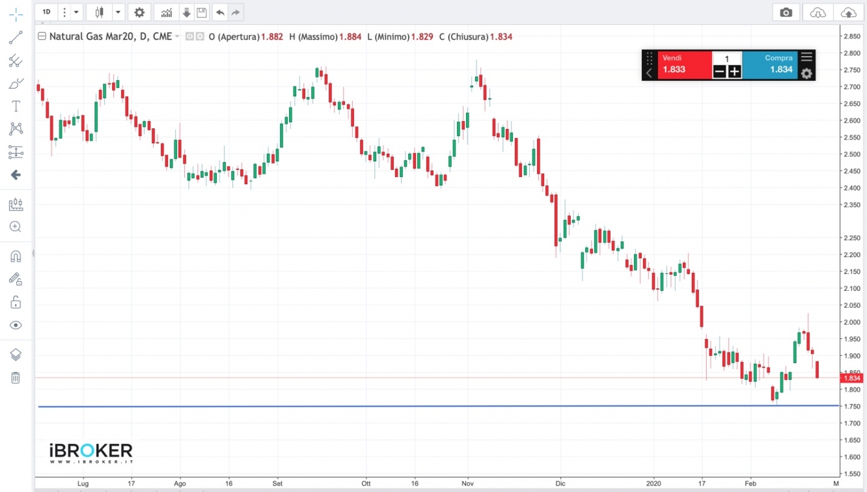Select the XABCD pattern tool
The width and height of the screenshot is (867, 492).
point(16,129)
